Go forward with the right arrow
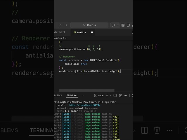The image size is (187, 140). tap(66, 25)
